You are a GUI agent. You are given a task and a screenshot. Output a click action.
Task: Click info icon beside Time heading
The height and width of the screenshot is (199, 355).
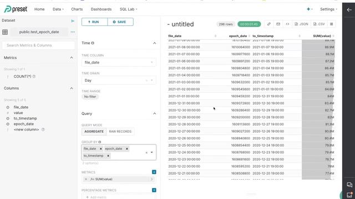click(93, 43)
